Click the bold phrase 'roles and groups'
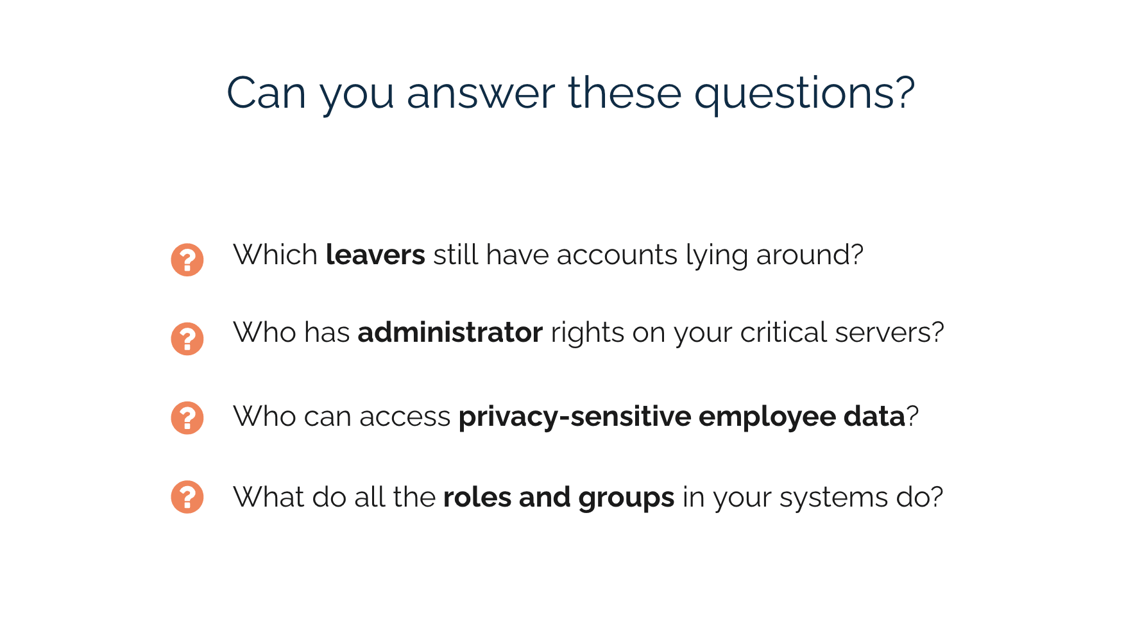 [559, 498]
